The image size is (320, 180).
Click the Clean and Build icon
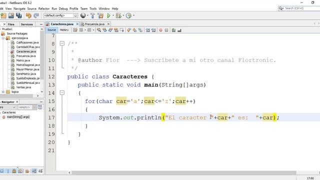click(100, 15)
